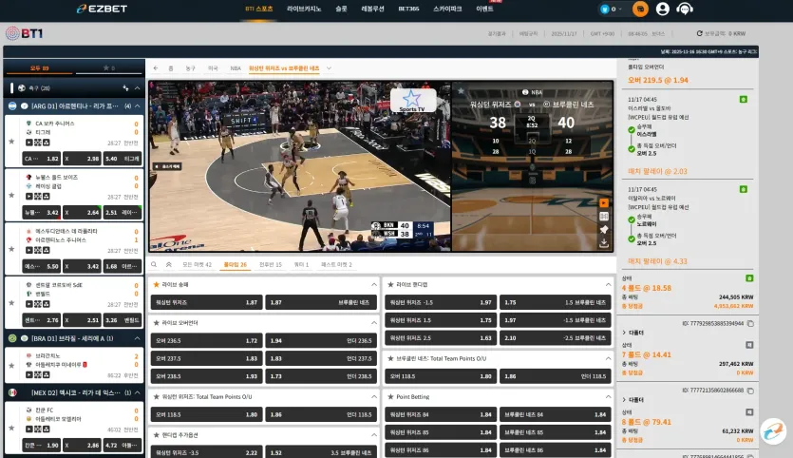793x458 pixels.
Task: Toggle the favorite star on the scoreboard
Action: (461, 91)
